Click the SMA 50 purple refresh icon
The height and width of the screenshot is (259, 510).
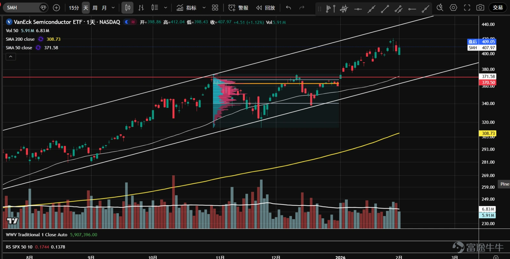coord(38,48)
